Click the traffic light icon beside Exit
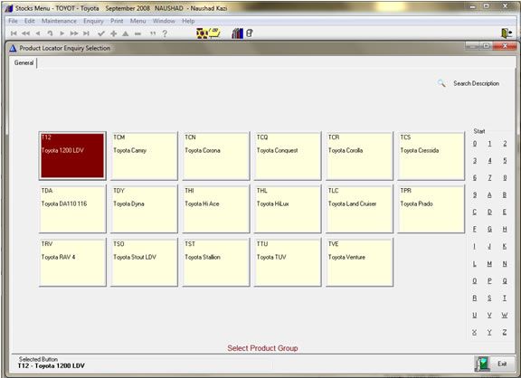The height and width of the screenshot is (378, 521). click(481, 364)
